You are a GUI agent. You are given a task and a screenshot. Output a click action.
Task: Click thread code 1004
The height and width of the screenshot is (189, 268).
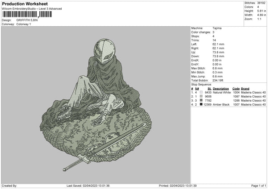tap(236, 92)
